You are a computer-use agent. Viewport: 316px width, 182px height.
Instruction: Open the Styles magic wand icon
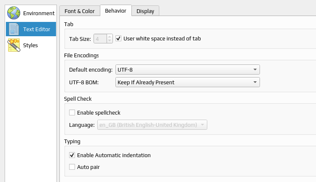pos(14,45)
